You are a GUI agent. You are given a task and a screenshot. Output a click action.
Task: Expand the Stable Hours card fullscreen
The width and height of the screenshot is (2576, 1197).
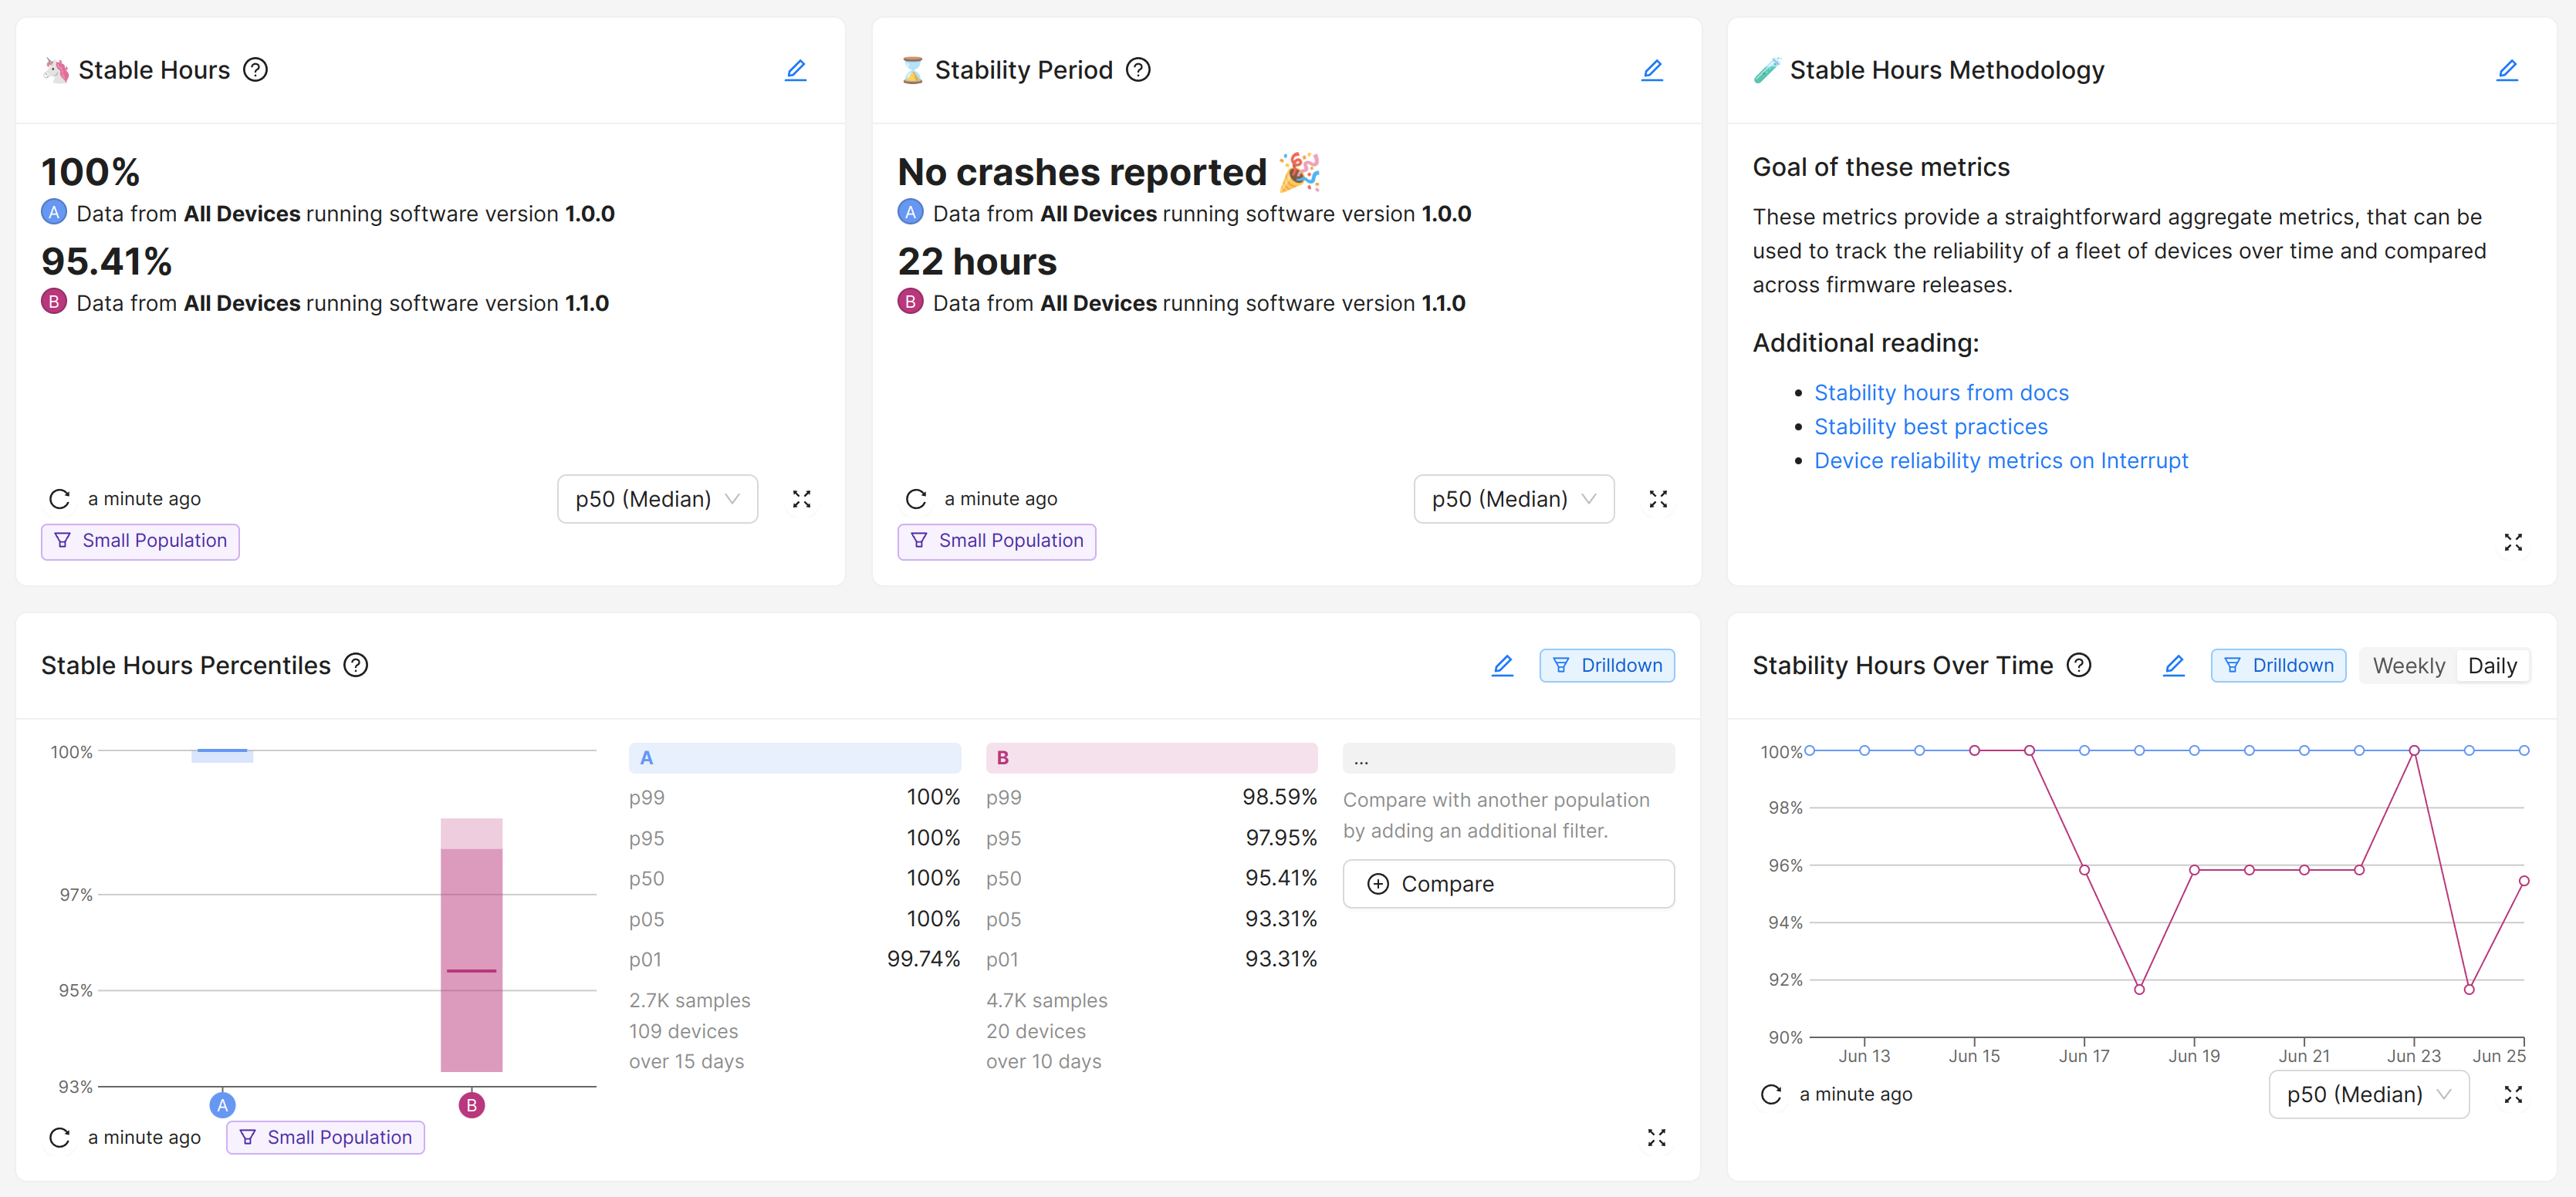point(801,498)
